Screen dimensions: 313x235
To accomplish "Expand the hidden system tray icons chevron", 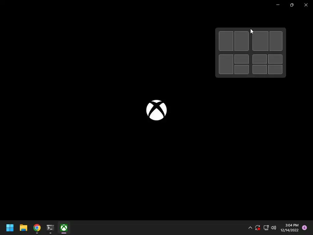I will coord(250,228).
